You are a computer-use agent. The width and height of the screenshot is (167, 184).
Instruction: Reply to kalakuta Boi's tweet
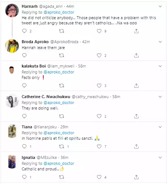(24, 86)
